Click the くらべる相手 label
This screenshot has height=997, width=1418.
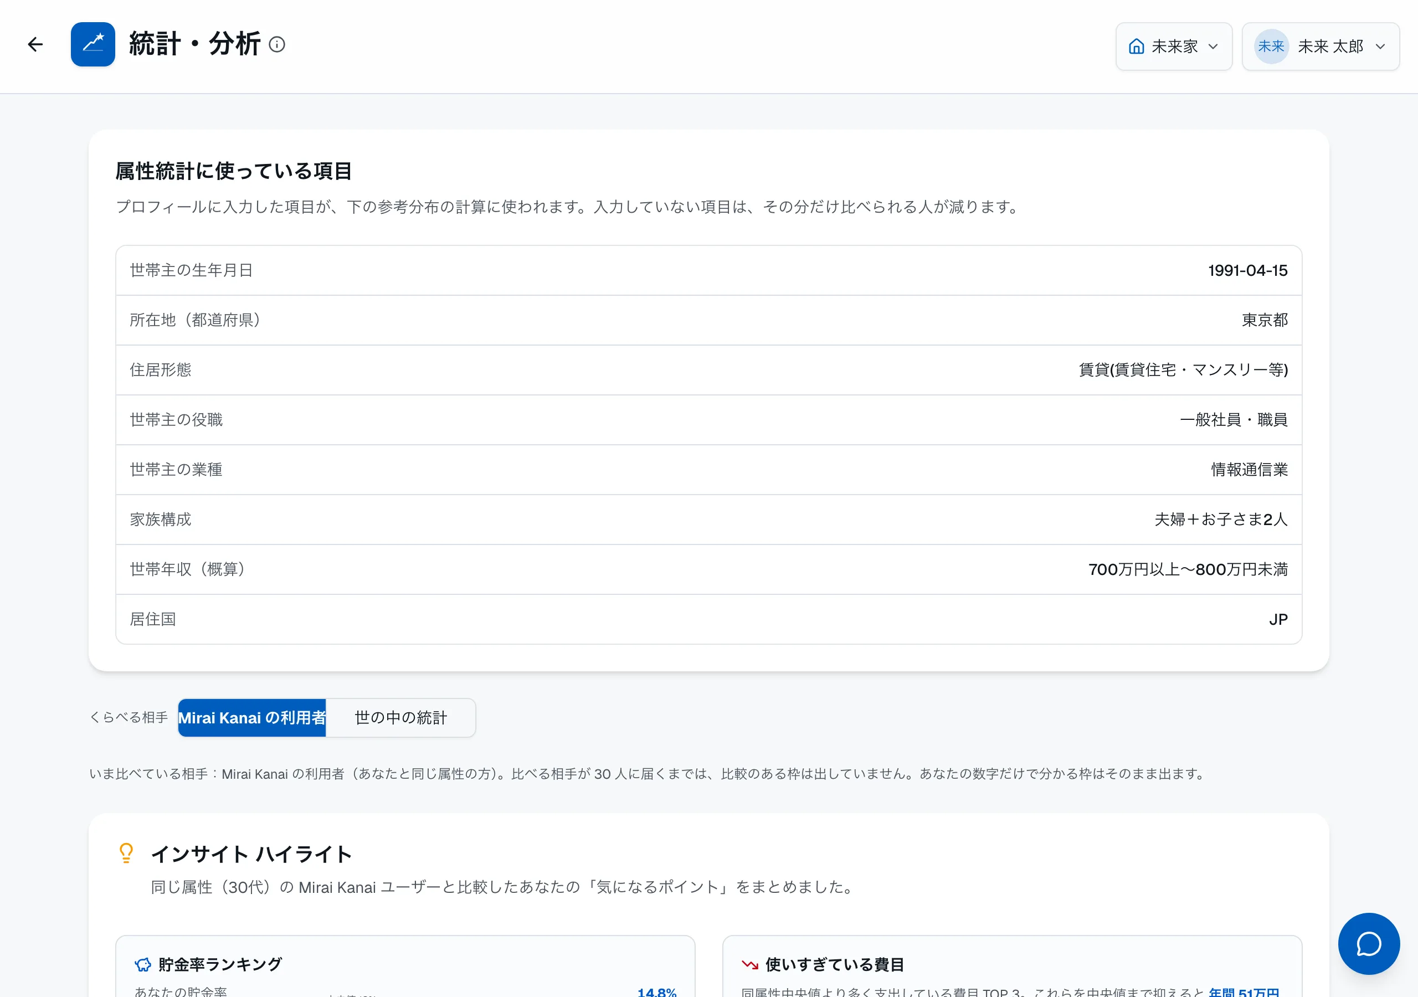(129, 718)
